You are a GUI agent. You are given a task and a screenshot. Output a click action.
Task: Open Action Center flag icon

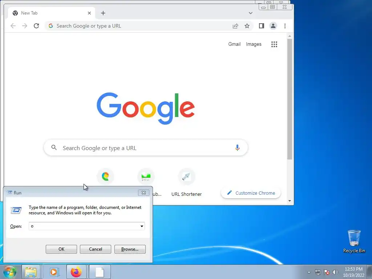(x=327, y=272)
